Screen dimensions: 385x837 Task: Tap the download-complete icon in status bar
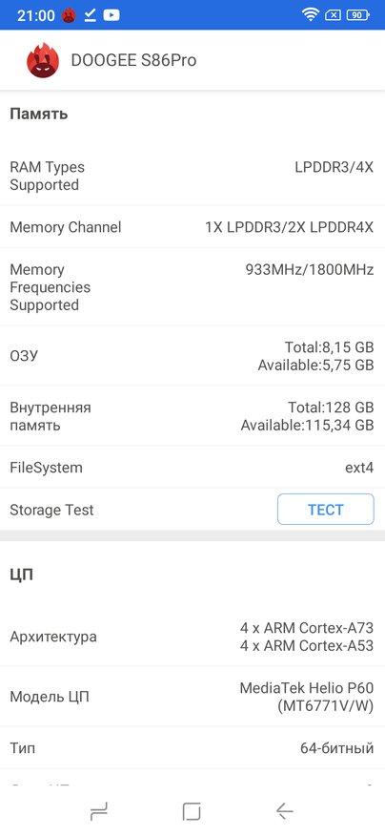click(x=91, y=15)
